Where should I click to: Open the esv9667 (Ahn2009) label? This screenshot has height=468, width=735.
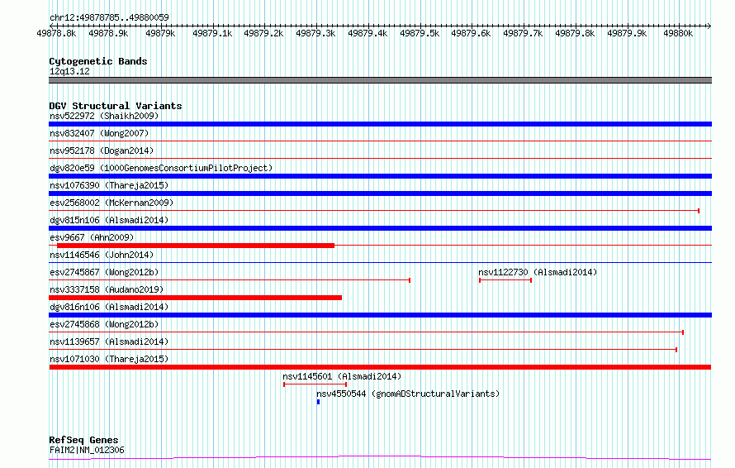pos(92,237)
